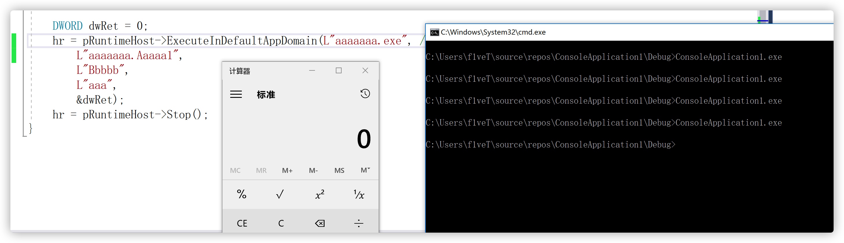
Task: Click the backspace key on calculator
Action: click(x=319, y=223)
